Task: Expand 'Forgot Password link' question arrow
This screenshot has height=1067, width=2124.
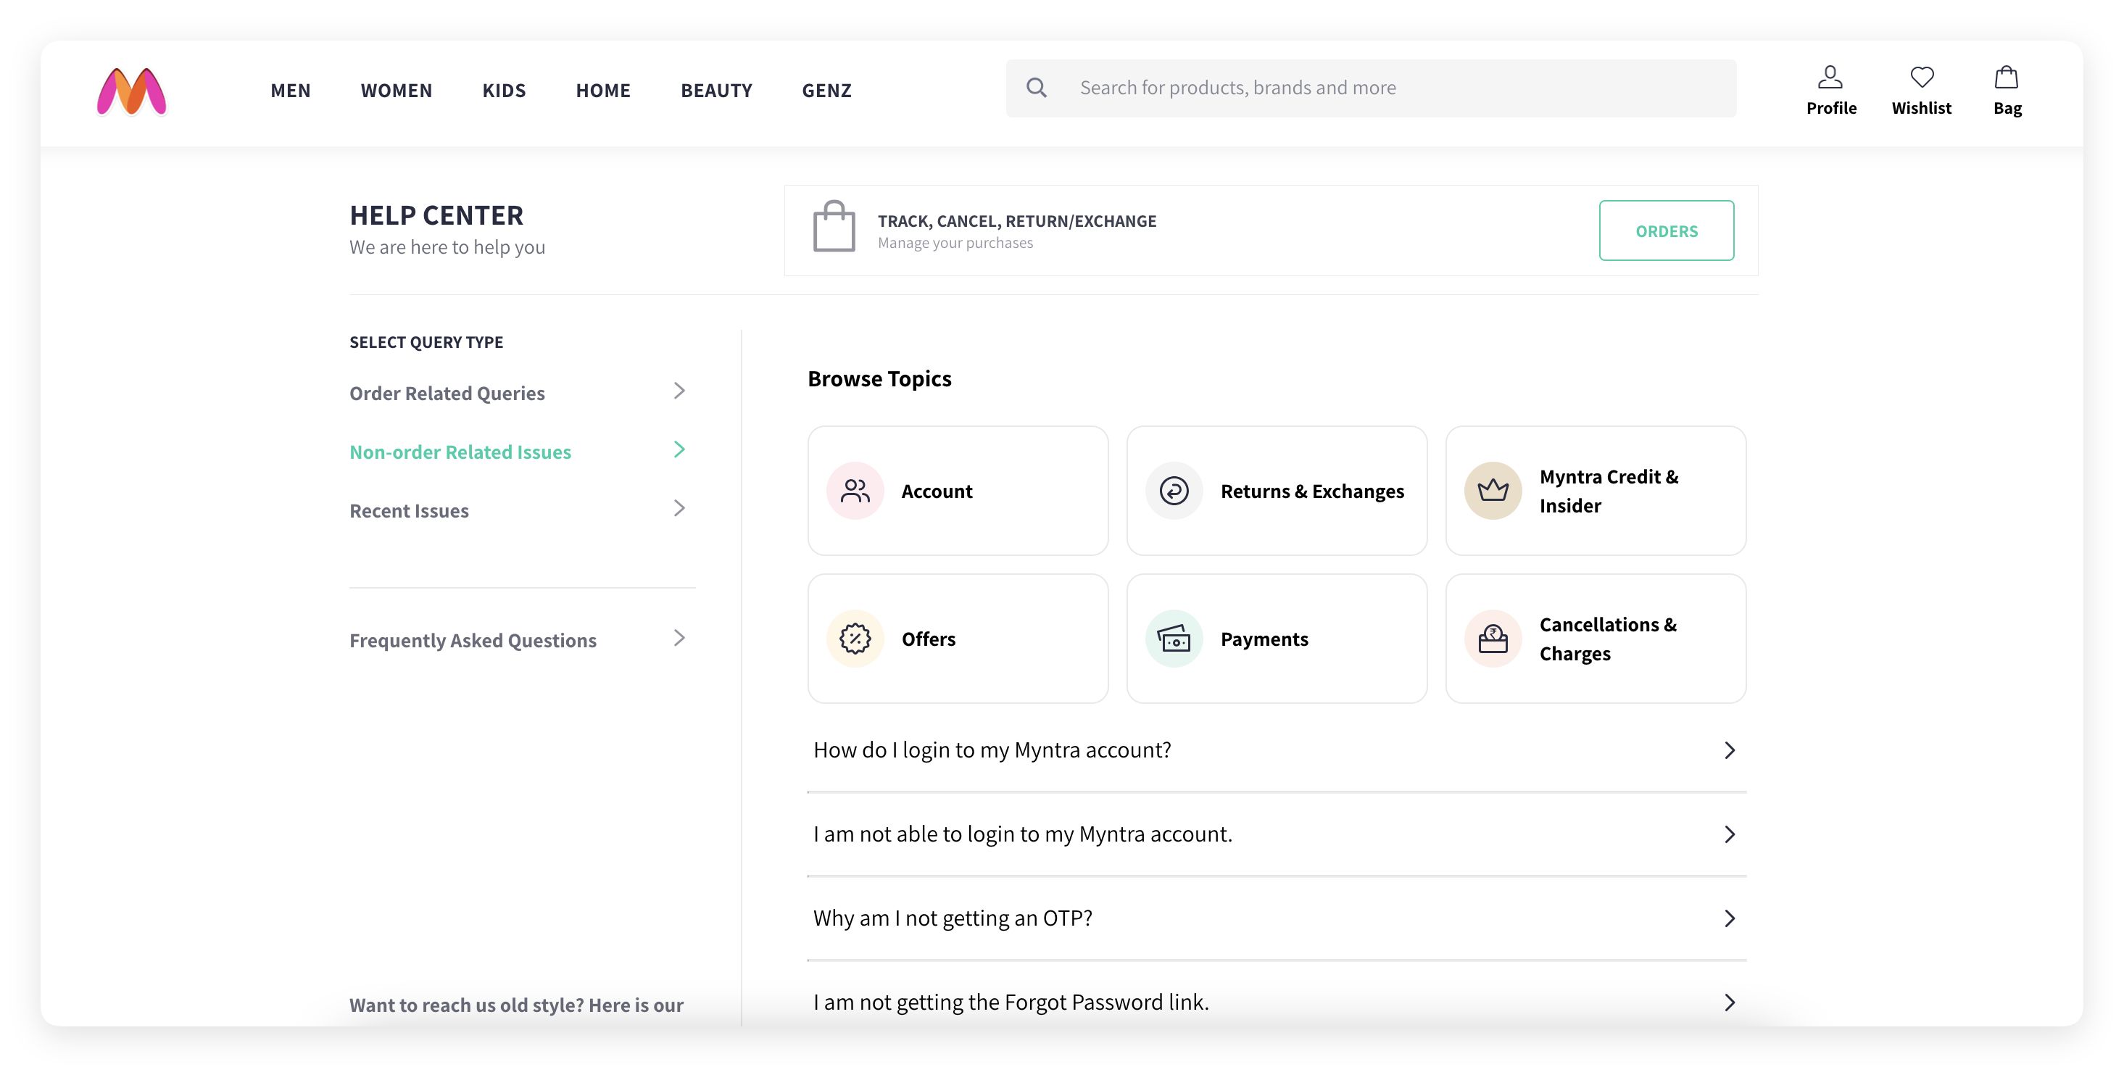Action: pos(1730,1002)
